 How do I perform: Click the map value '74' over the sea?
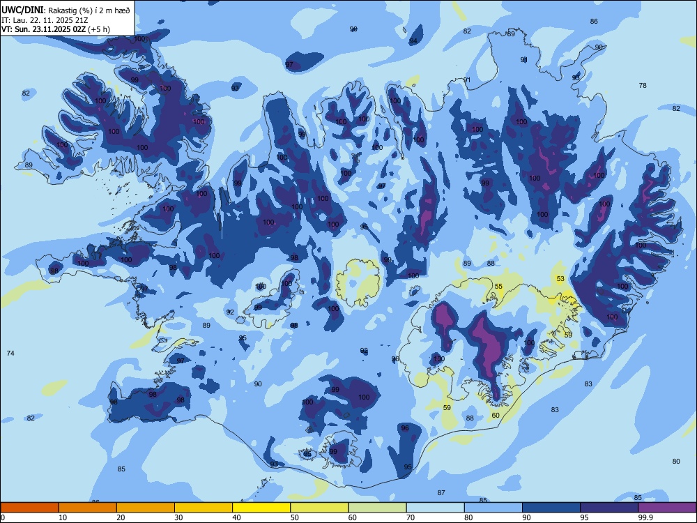coord(10,353)
